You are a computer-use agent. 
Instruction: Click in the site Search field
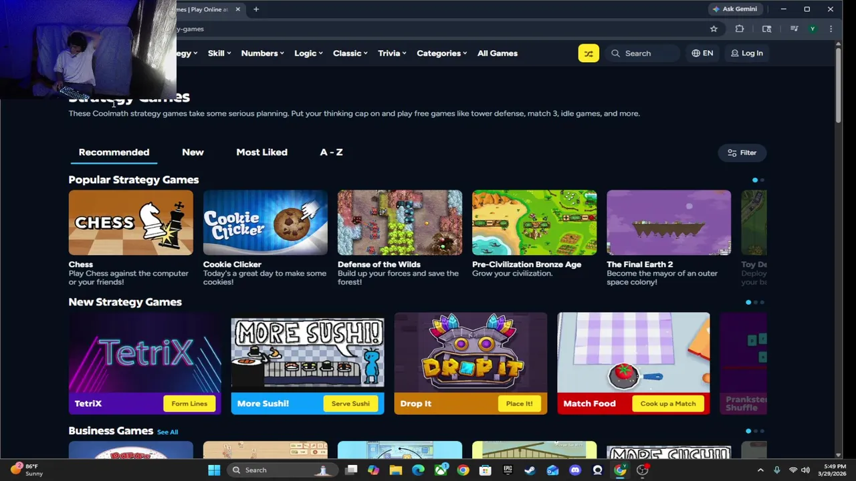coord(643,53)
